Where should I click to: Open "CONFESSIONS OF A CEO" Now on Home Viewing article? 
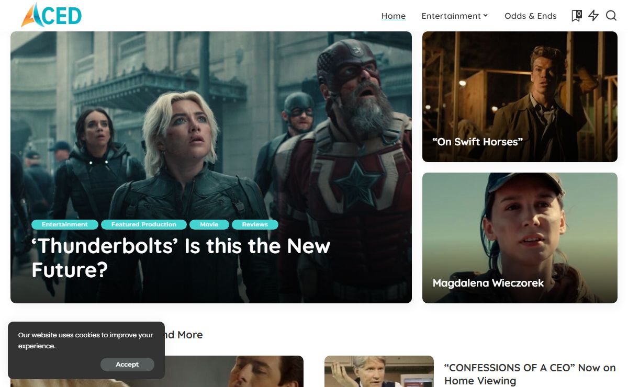click(530, 374)
